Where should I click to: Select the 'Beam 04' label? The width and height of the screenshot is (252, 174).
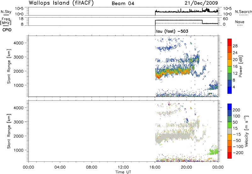123,3
